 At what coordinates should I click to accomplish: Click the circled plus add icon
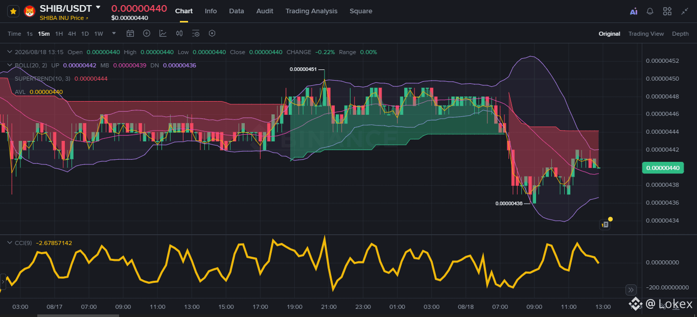[x=147, y=34]
